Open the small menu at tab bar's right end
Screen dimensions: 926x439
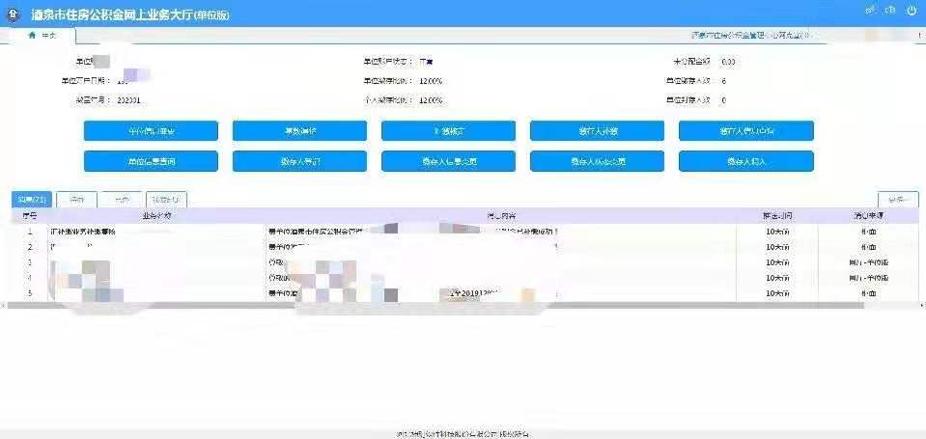[x=916, y=35]
